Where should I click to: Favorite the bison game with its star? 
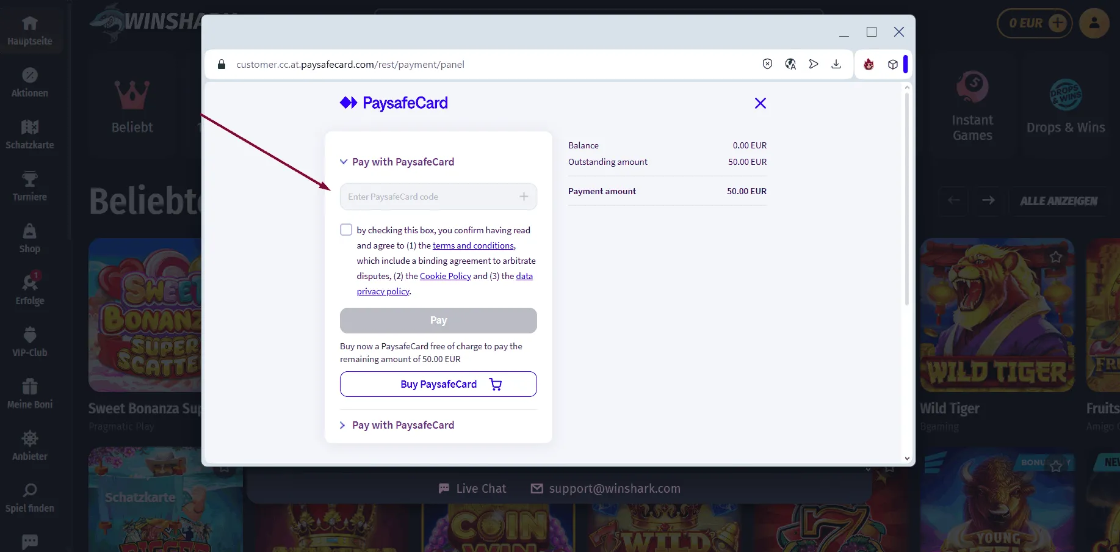pyautogui.click(x=1056, y=467)
